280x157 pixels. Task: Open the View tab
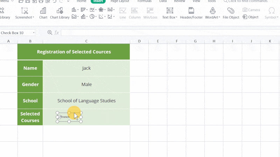(x=196, y=1)
